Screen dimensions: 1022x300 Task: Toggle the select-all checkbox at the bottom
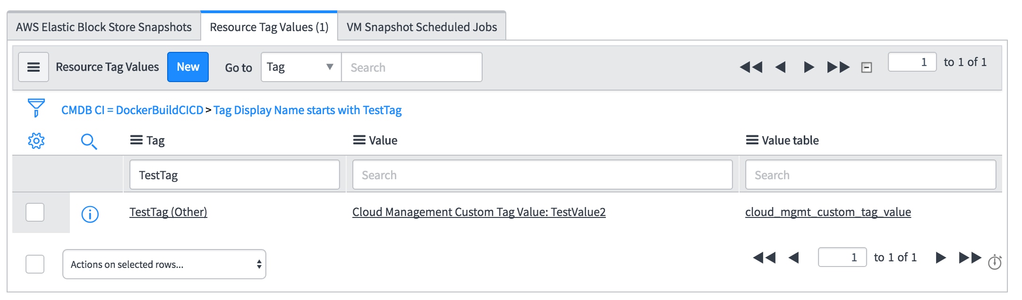[x=35, y=264]
